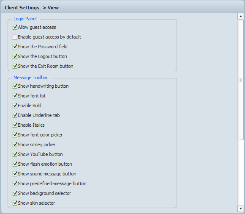Uncheck Show sound message button
This screenshot has height=214, width=245.
click(x=15, y=174)
